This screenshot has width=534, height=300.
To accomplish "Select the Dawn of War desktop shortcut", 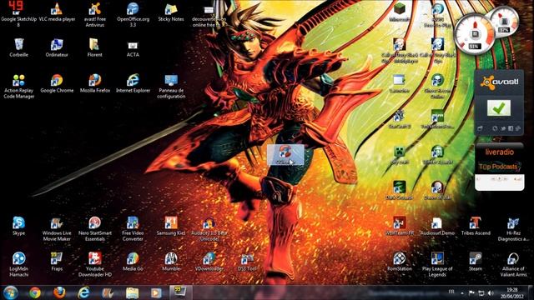I will (x=437, y=190).
